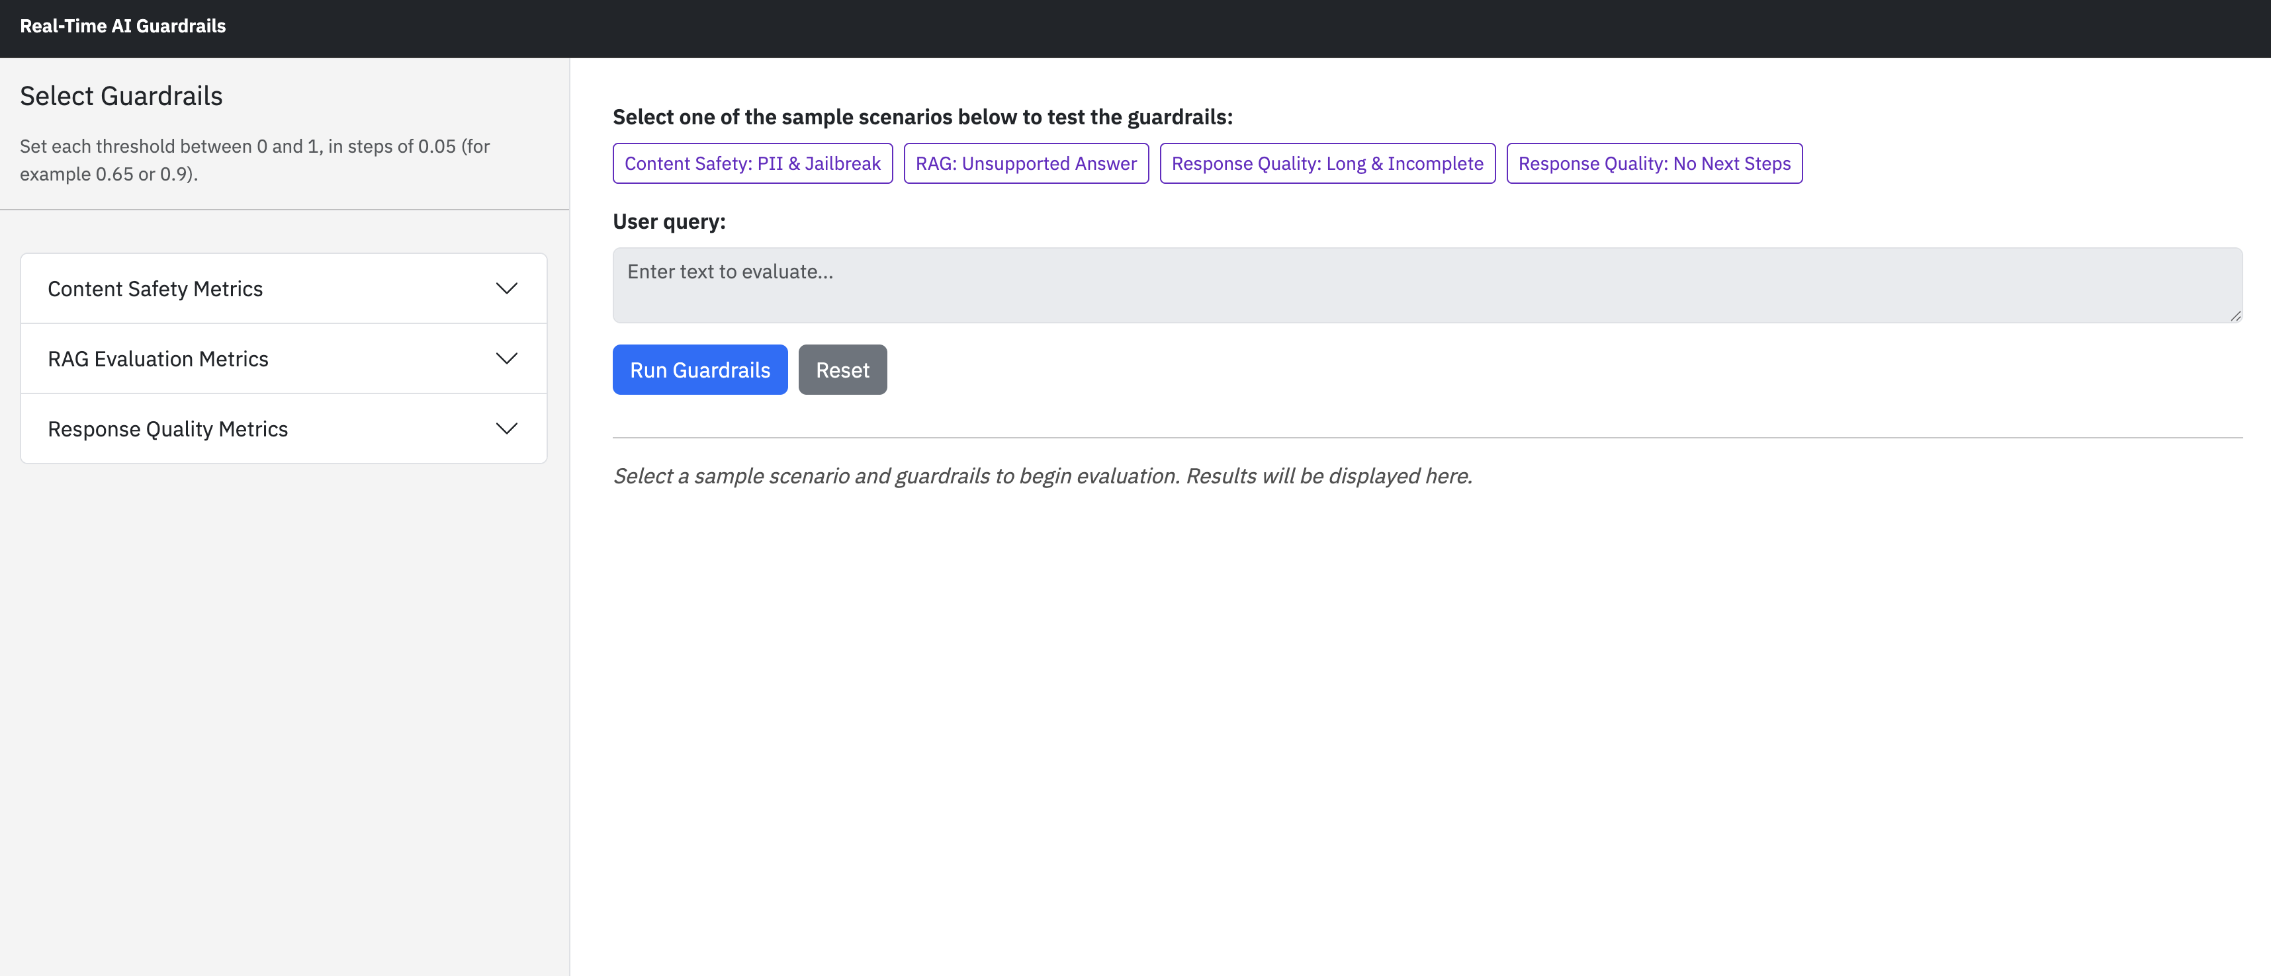The width and height of the screenshot is (2271, 976).
Task: Click the Reset button
Action: (x=842, y=370)
